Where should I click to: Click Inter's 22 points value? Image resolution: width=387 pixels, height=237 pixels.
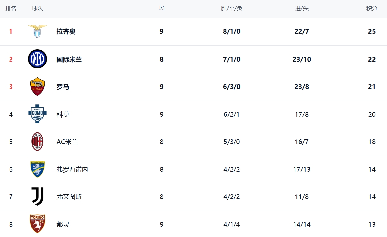coord(372,59)
